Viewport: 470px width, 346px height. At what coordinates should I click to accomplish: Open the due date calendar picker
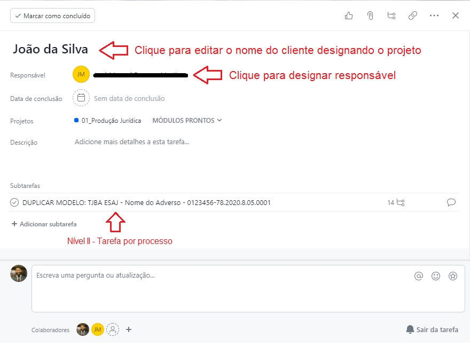coord(81,98)
